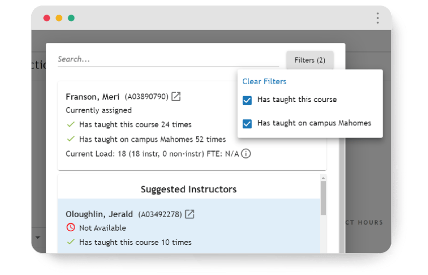
Task: Open Oloughlin, Jerald's profile external link icon
Action: click(x=189, y=214)
